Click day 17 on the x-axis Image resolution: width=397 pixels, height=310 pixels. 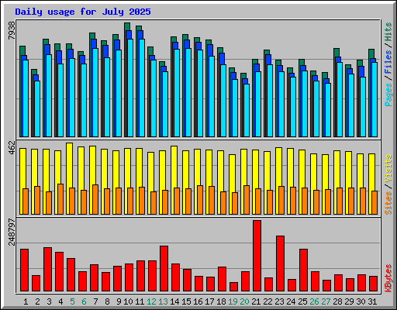209,301
